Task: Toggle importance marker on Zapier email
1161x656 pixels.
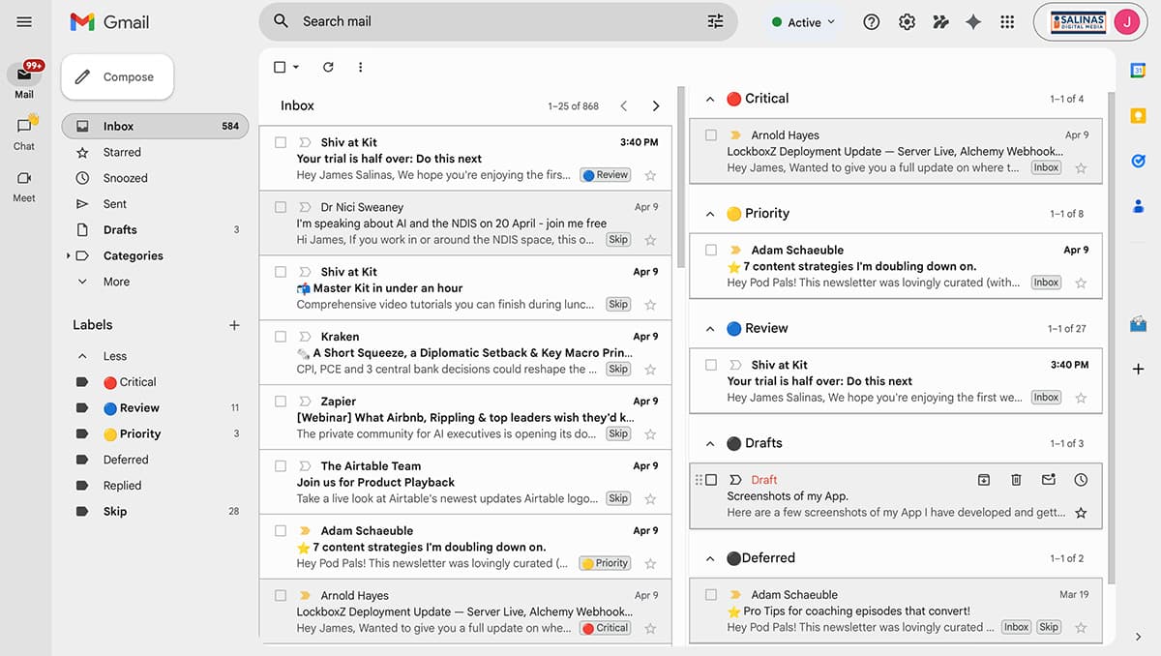Action: pos(305,402)
